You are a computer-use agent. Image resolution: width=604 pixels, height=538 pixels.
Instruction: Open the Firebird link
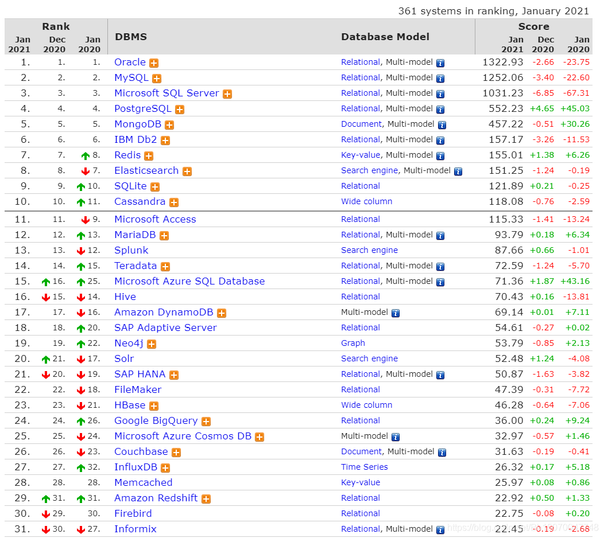(133, 514)
